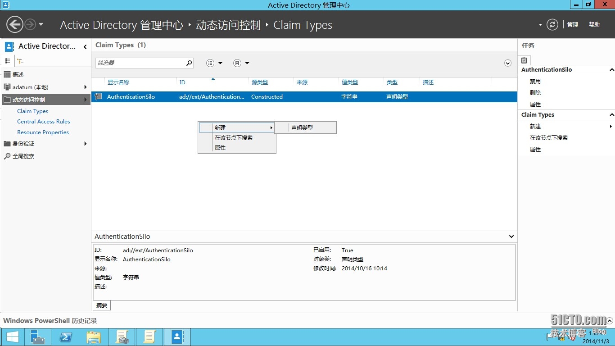
Task: Open the Windows Start button
Action: (x=12, y=337)
